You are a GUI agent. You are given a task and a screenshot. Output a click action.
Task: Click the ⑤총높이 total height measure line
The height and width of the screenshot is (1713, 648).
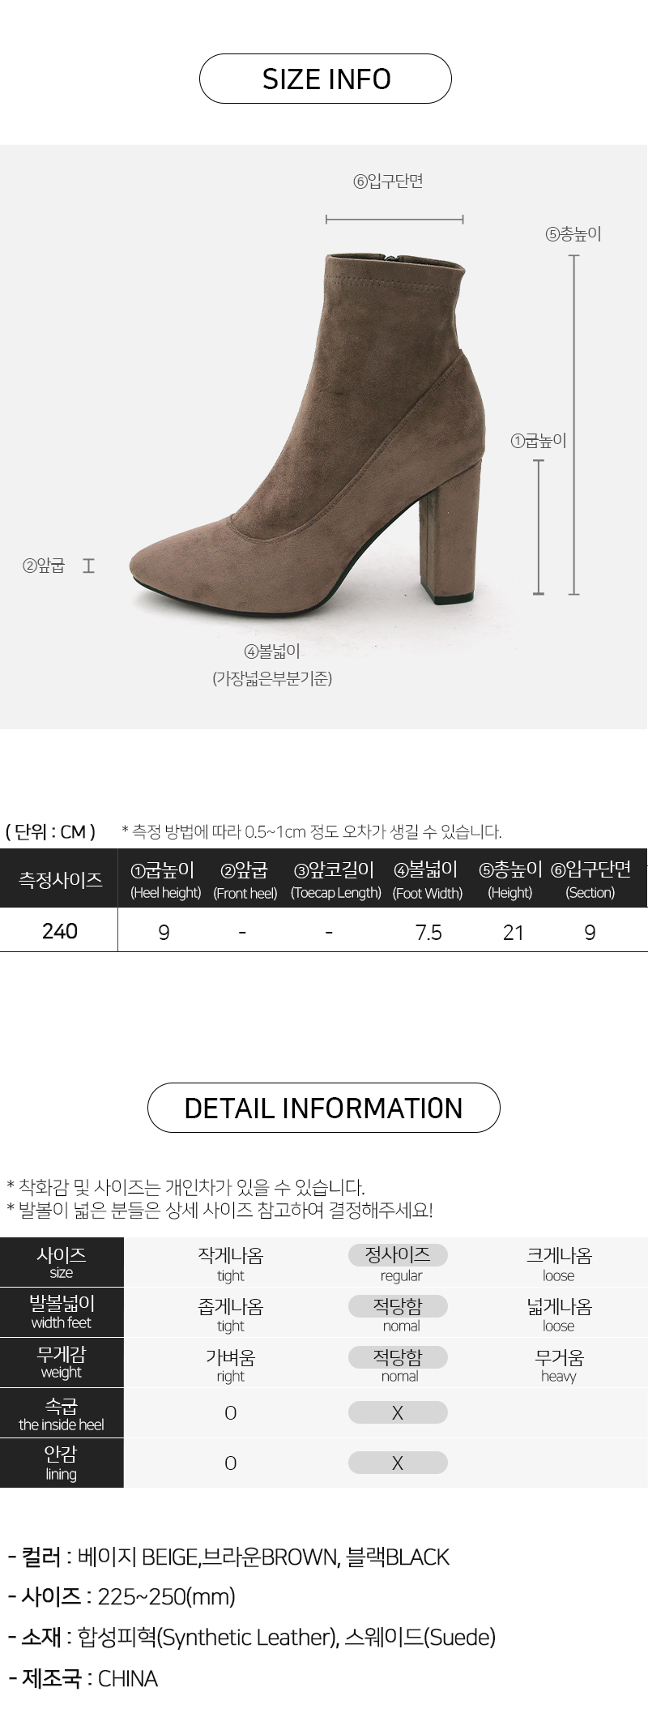pos(573,425)
